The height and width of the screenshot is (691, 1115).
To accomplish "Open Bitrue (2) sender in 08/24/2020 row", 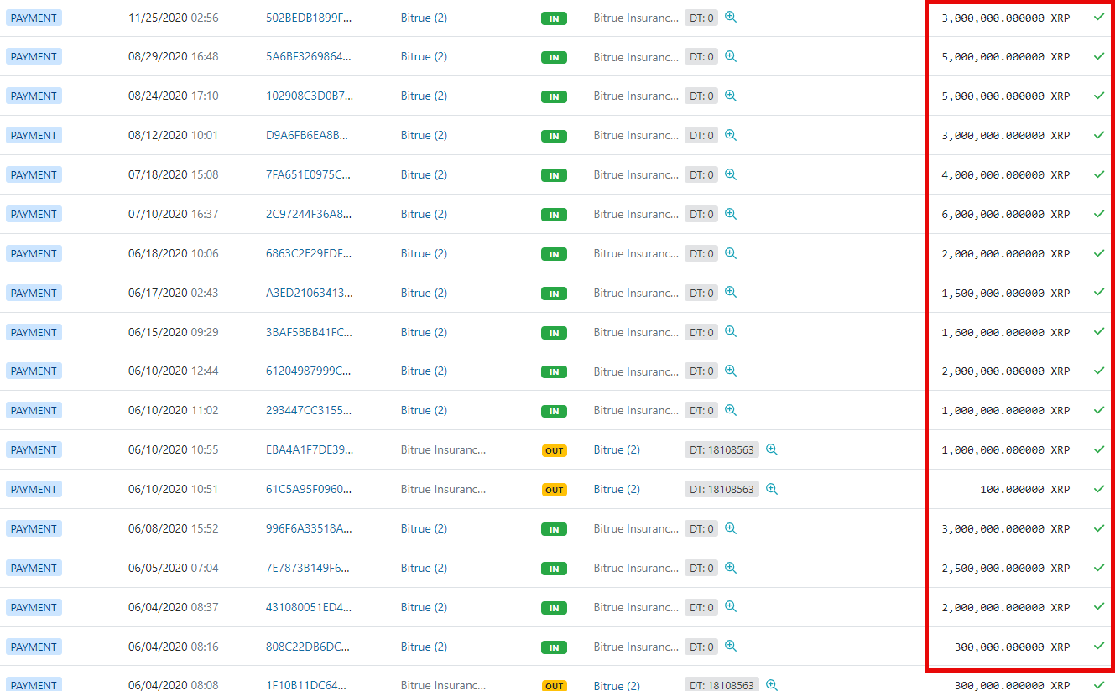I will [424, 96].
